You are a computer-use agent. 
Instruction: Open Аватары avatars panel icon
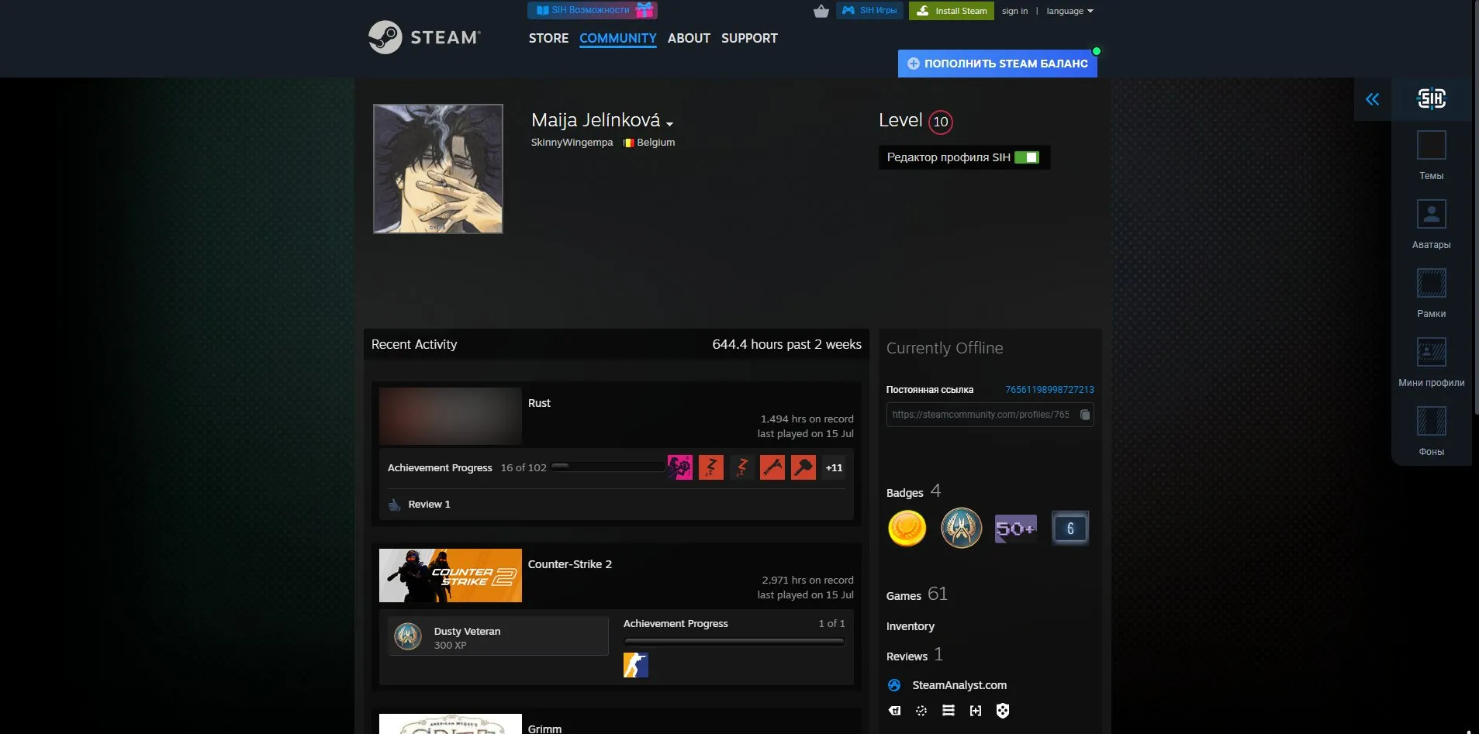(1432, 214)
